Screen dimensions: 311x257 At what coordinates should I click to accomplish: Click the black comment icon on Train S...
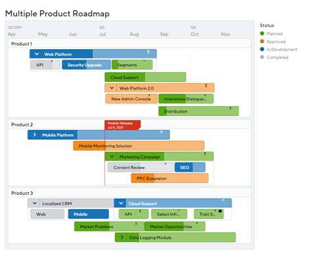click(x=220, y=211)
